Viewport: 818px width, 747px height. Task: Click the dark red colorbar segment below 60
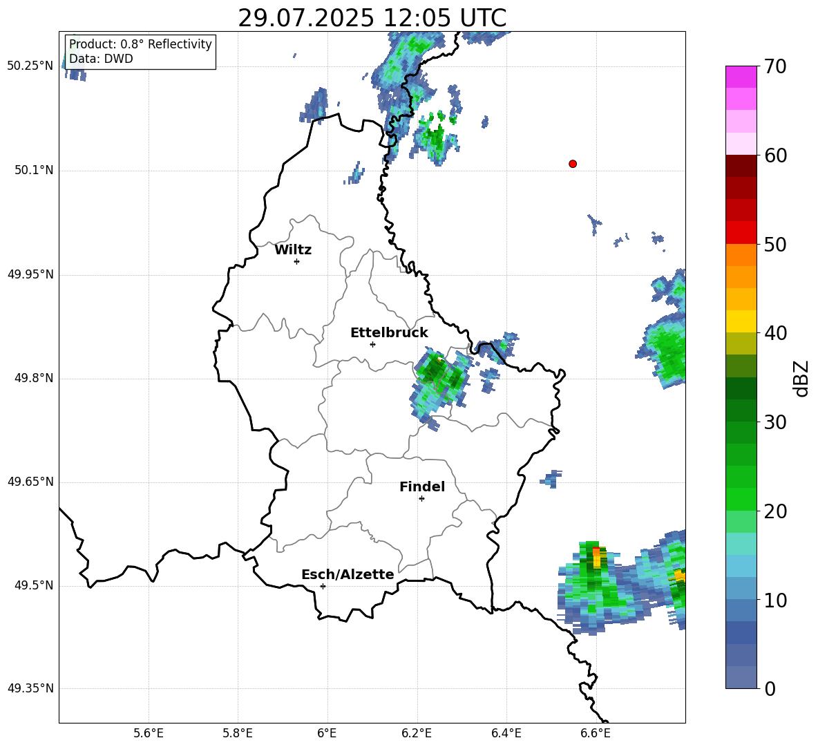(741, 166)
